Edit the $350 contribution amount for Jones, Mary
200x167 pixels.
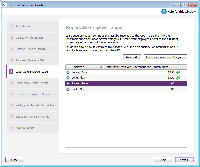(x=139, y=72)
